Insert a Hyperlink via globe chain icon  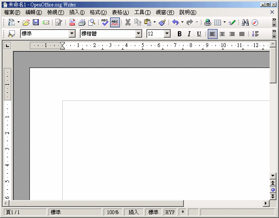(x=207, y=23)
